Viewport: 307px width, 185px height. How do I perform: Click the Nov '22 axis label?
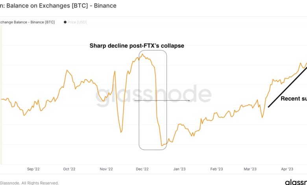(106, 169)
